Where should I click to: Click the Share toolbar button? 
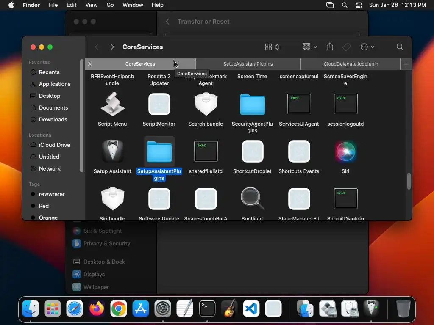coord(330,47)
